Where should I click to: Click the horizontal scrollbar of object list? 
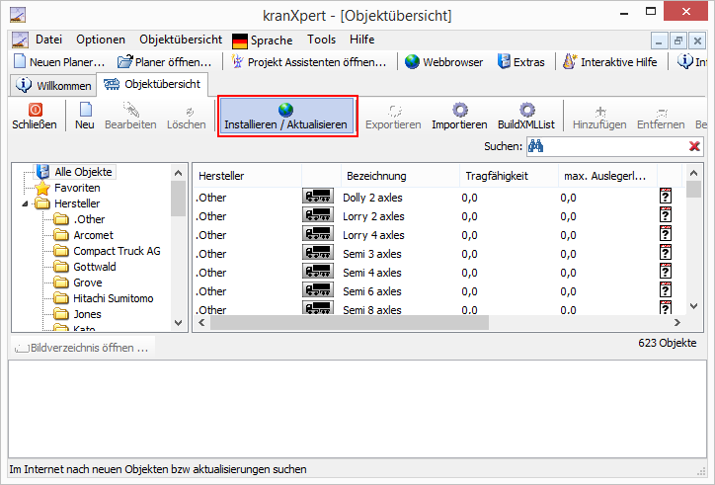(x=435, y=323)
